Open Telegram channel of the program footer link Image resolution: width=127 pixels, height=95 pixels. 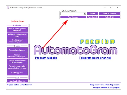point(106,87)
